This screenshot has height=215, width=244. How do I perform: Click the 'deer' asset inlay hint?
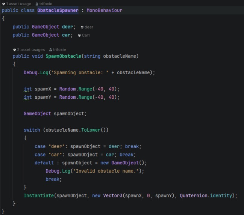tap(89, 27)
